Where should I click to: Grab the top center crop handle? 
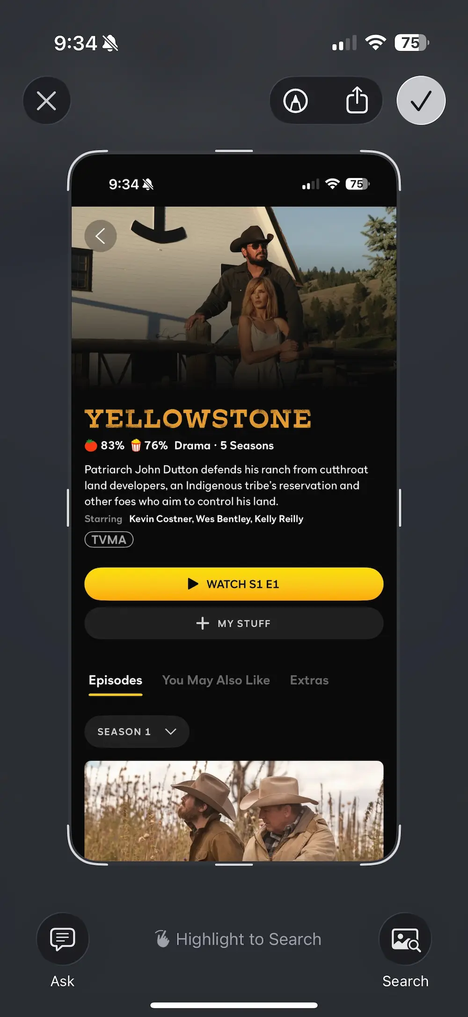234,151
